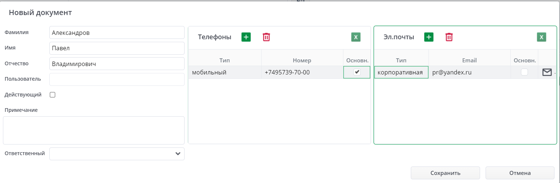
Task: Export Эл.почты table to Excel
Action: pos(541,37)
